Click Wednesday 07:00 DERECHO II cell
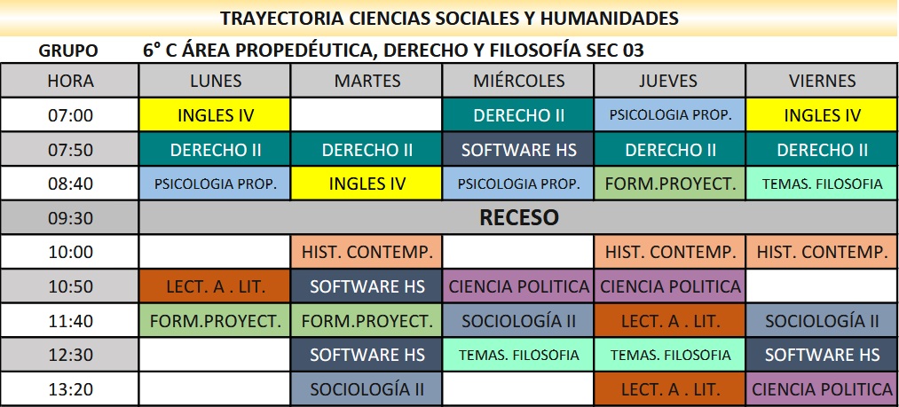Screen dimensions: 899x407 [x=519, y=115]
